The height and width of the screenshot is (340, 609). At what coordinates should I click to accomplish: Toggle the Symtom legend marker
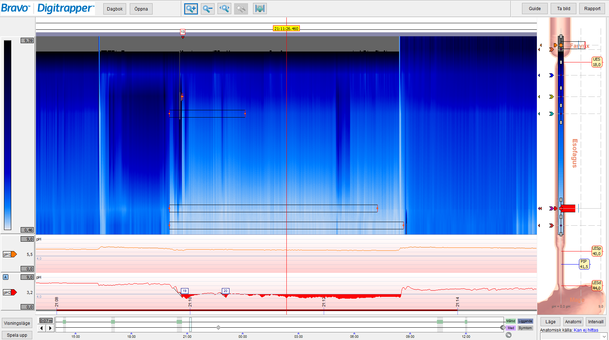525,328
